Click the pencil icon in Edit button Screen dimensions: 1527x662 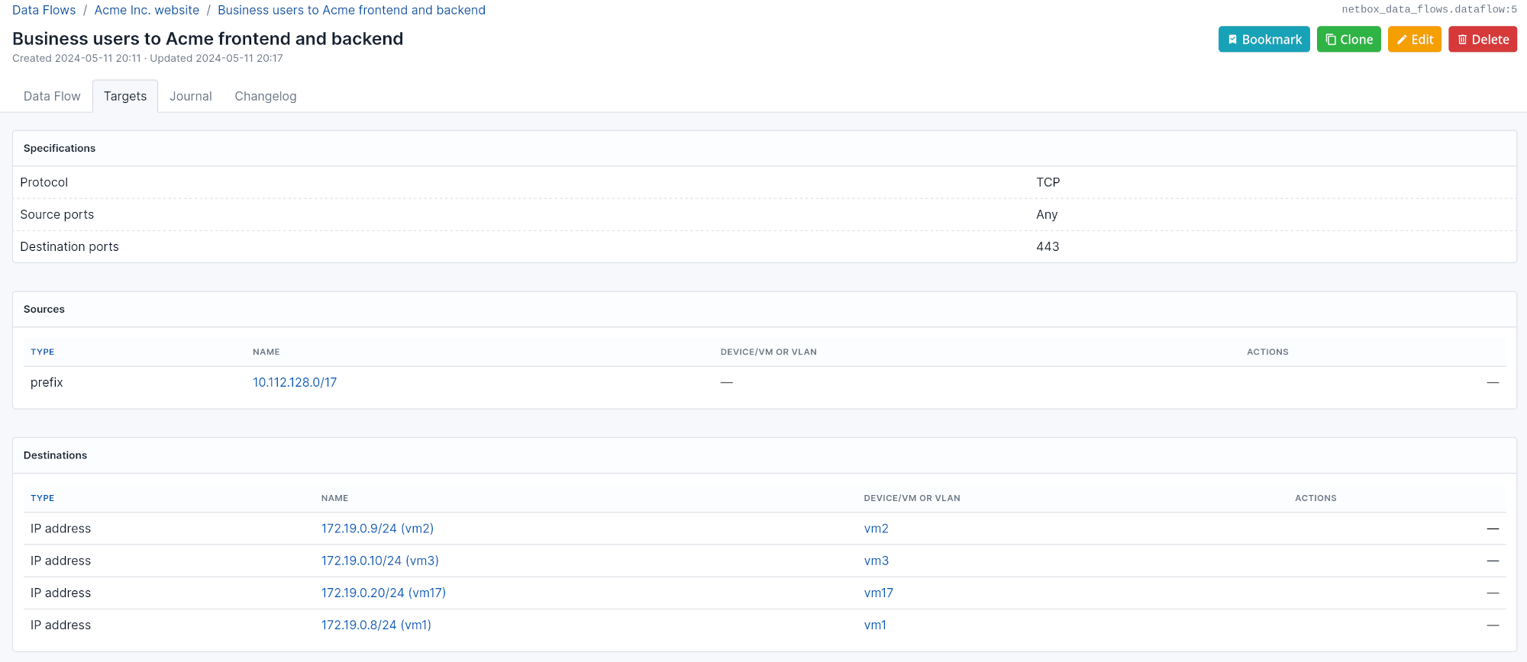pos(1402,40)
